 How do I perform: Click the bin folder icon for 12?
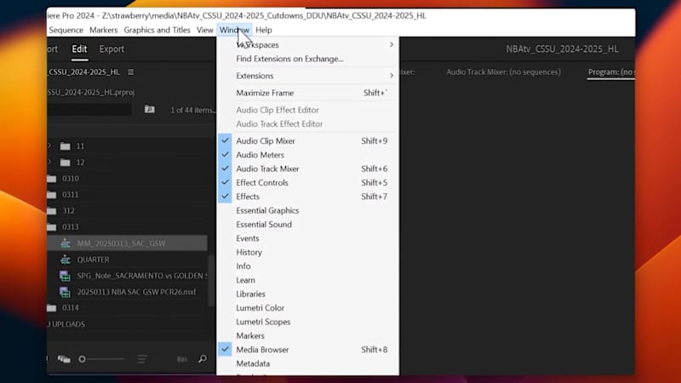66,163
